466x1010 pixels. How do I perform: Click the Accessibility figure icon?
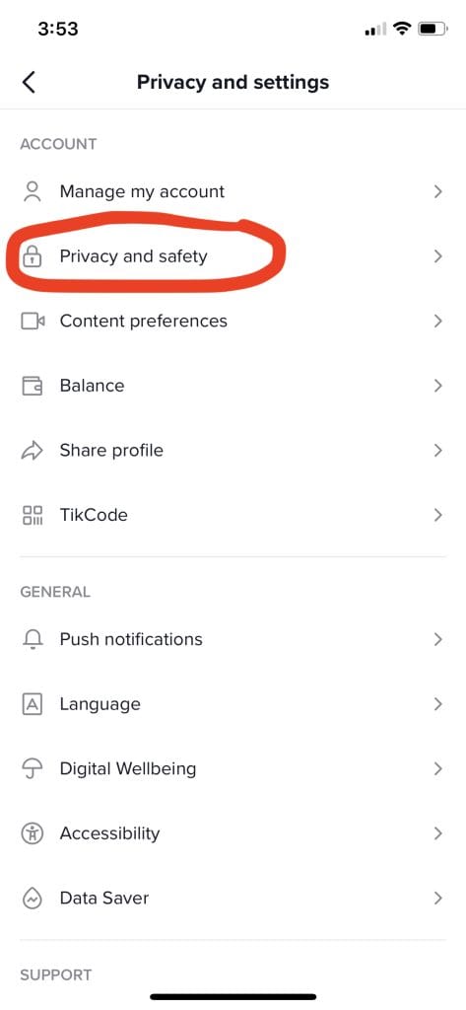(x=33, y=833)
